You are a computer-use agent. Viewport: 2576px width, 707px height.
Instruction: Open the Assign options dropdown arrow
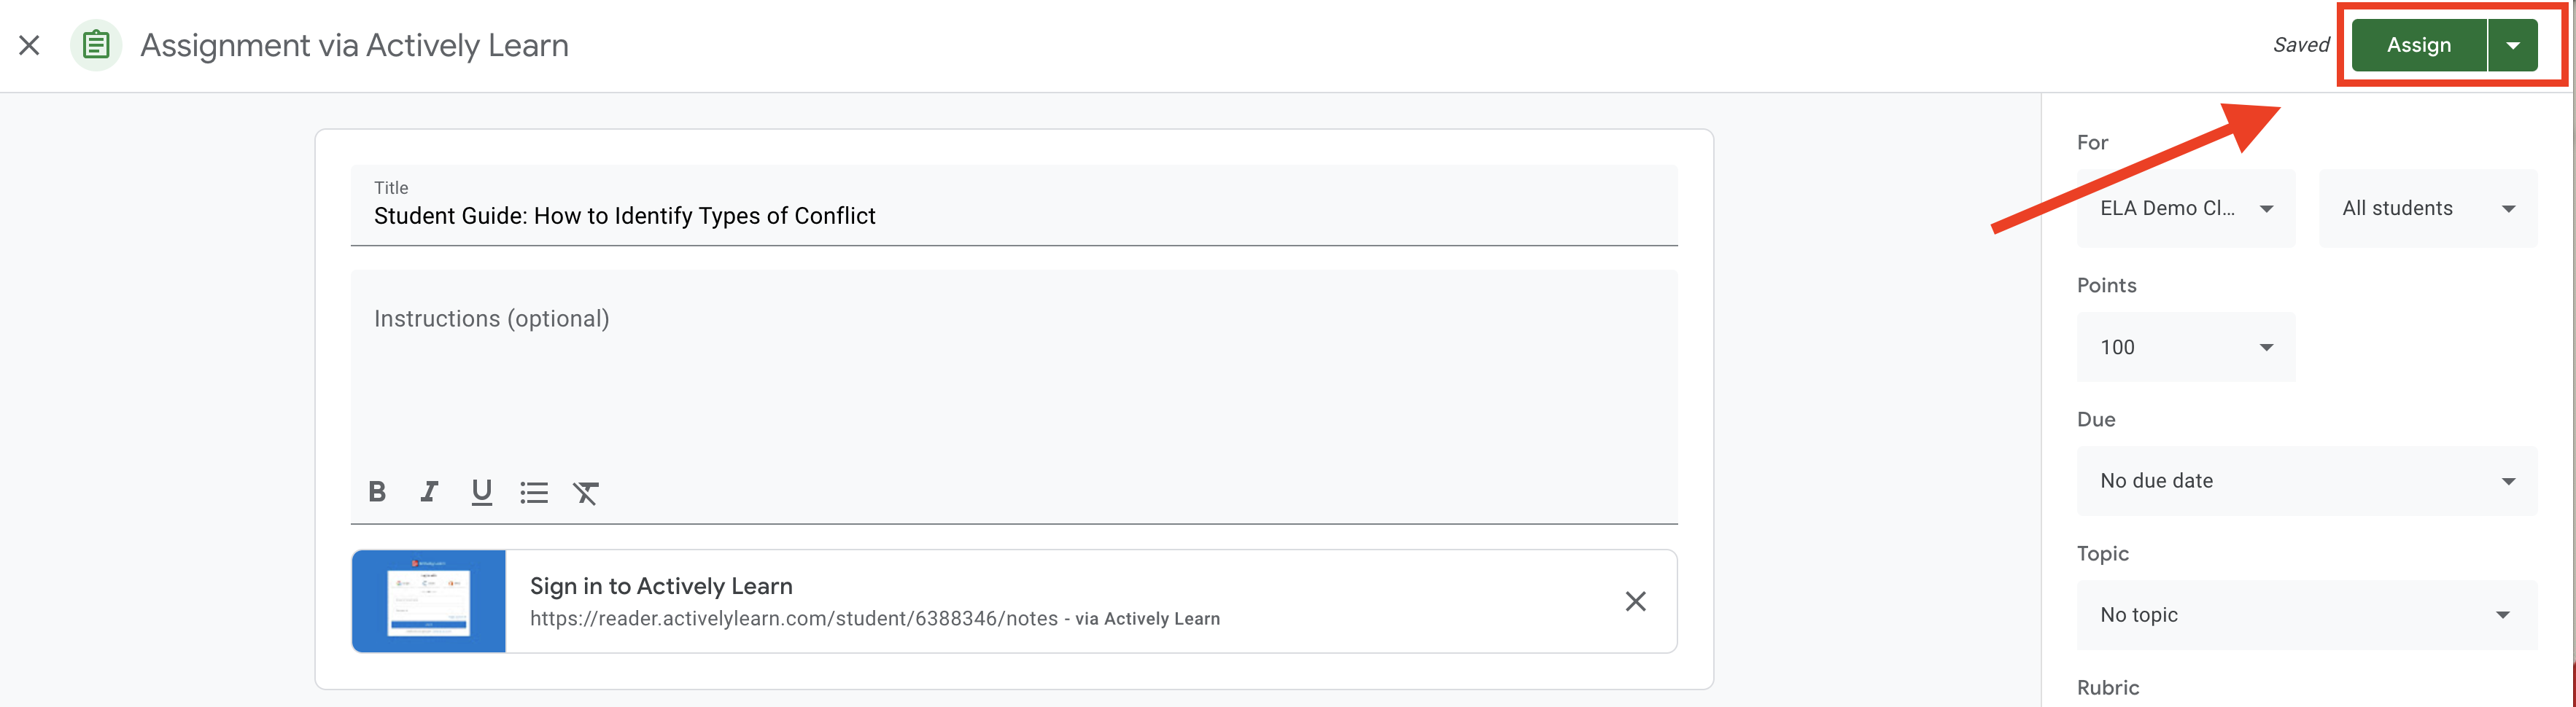click(2512, 45)
